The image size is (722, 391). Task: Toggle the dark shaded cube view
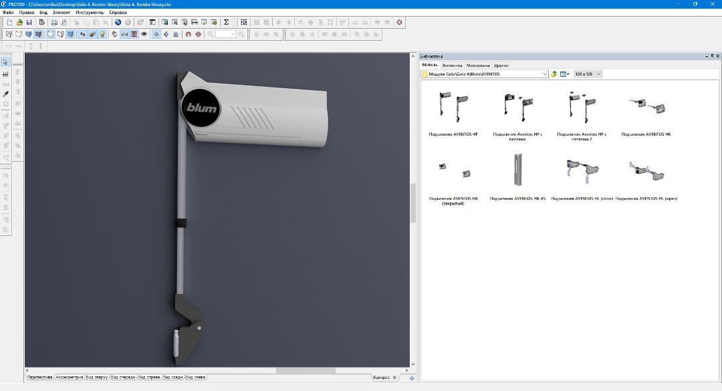pos(39,34)
